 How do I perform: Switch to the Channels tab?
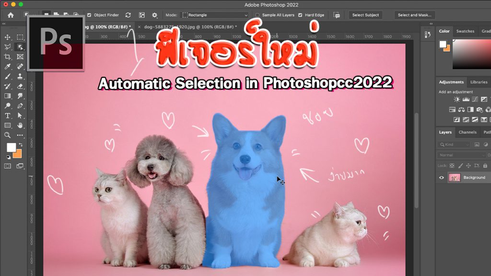pos(467,132)
